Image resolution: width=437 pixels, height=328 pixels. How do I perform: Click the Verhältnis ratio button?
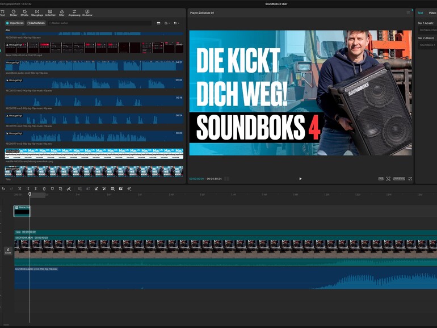pos(399,179)
